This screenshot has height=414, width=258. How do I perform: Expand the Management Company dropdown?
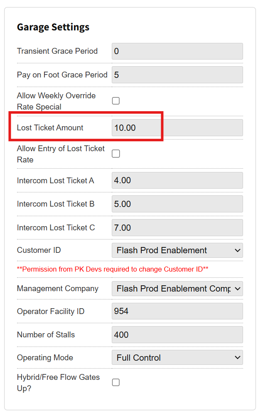[177, 289]
